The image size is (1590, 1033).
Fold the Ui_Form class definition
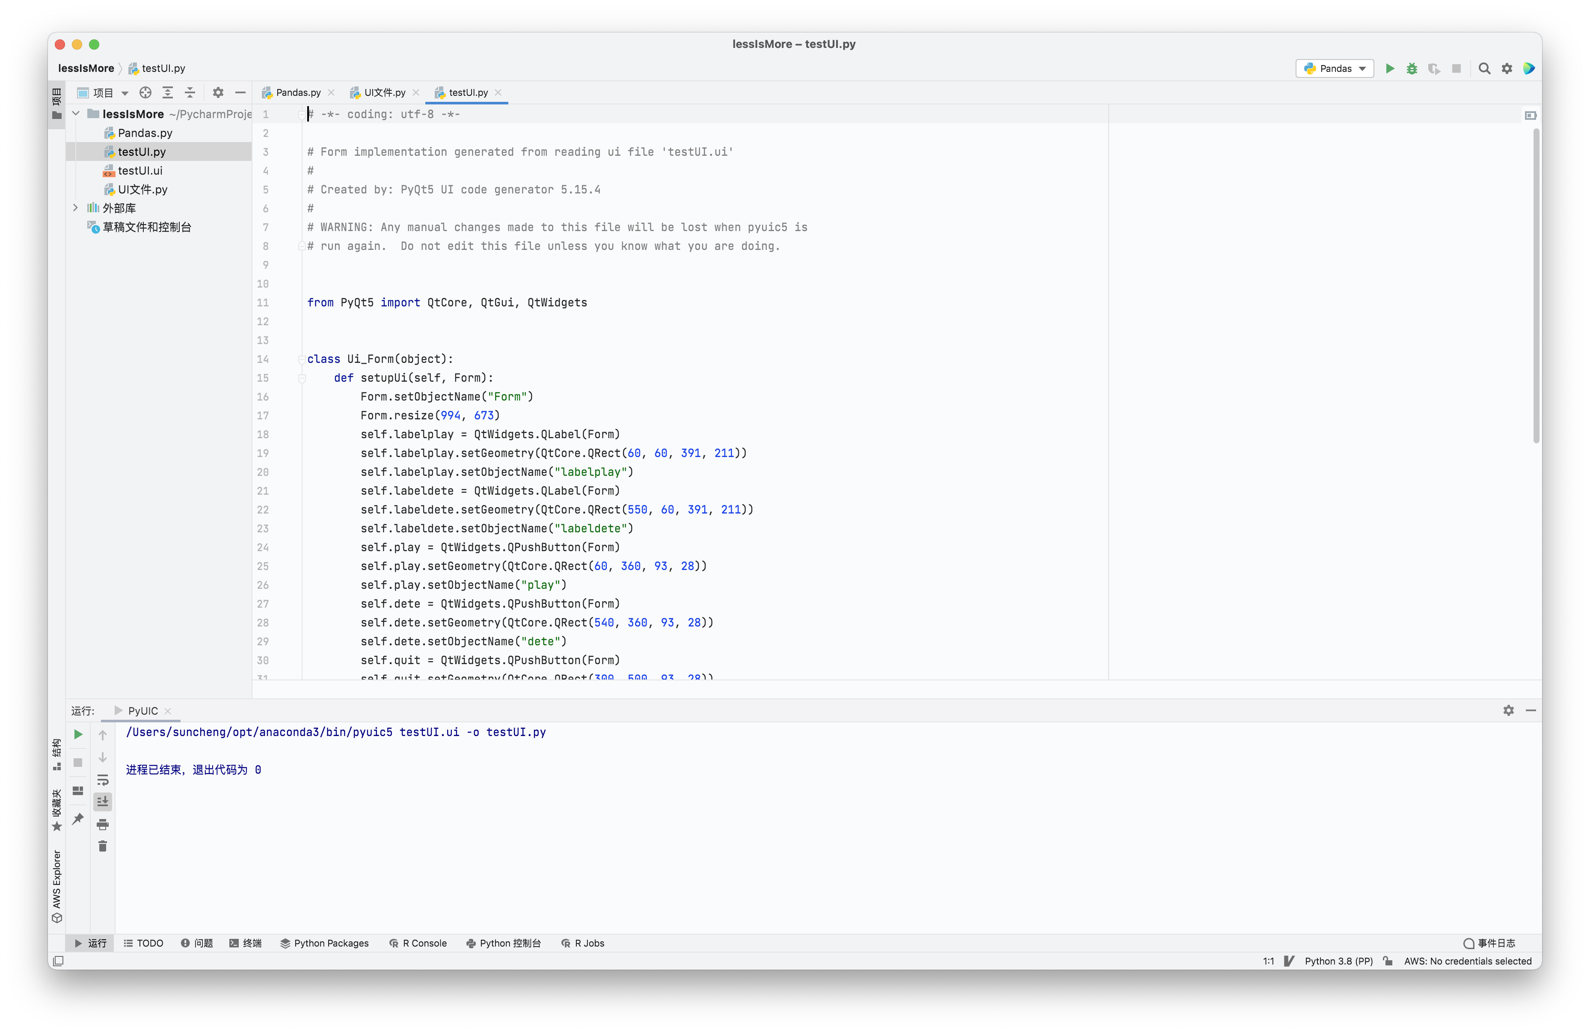pyautogui.click(x=301, y=359)
